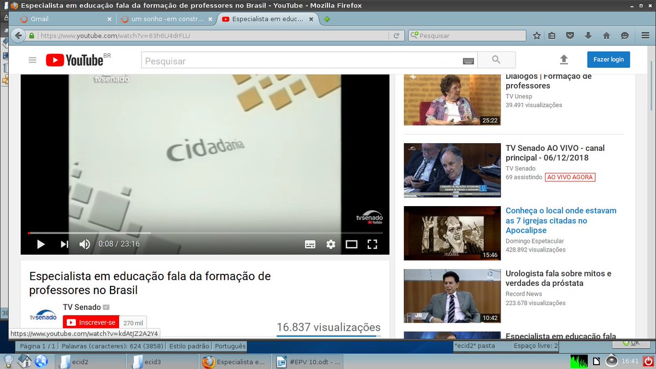Screen dimensions: 656x369
Task: Open the home folder icon in taskbar
Action: [25, 361]
